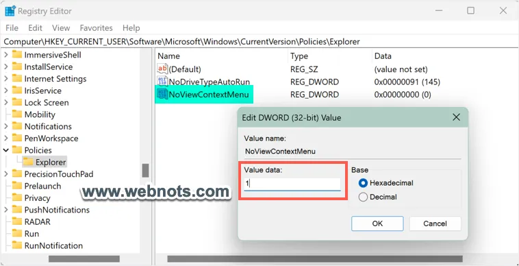Expand the InstallService key
The width and height of the screenshot is (519, 266).
point(6,66)
